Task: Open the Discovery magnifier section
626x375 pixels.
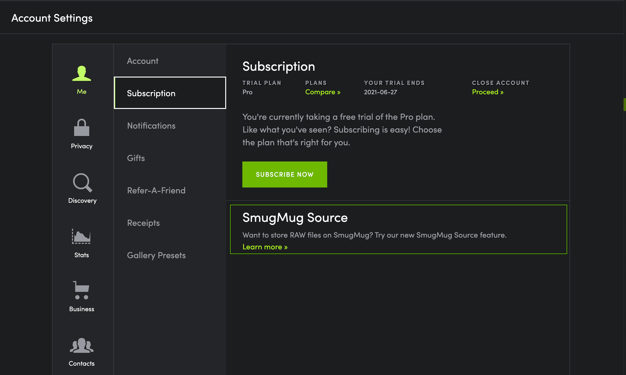Action: click(82, 189)
